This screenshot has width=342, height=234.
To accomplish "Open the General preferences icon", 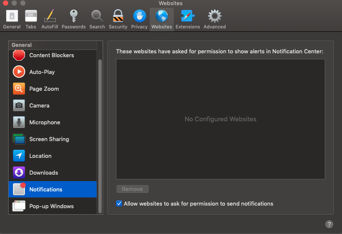I will 12,16.
